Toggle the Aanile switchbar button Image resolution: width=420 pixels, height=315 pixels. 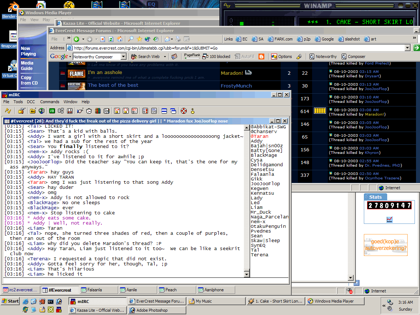point(138,290)
